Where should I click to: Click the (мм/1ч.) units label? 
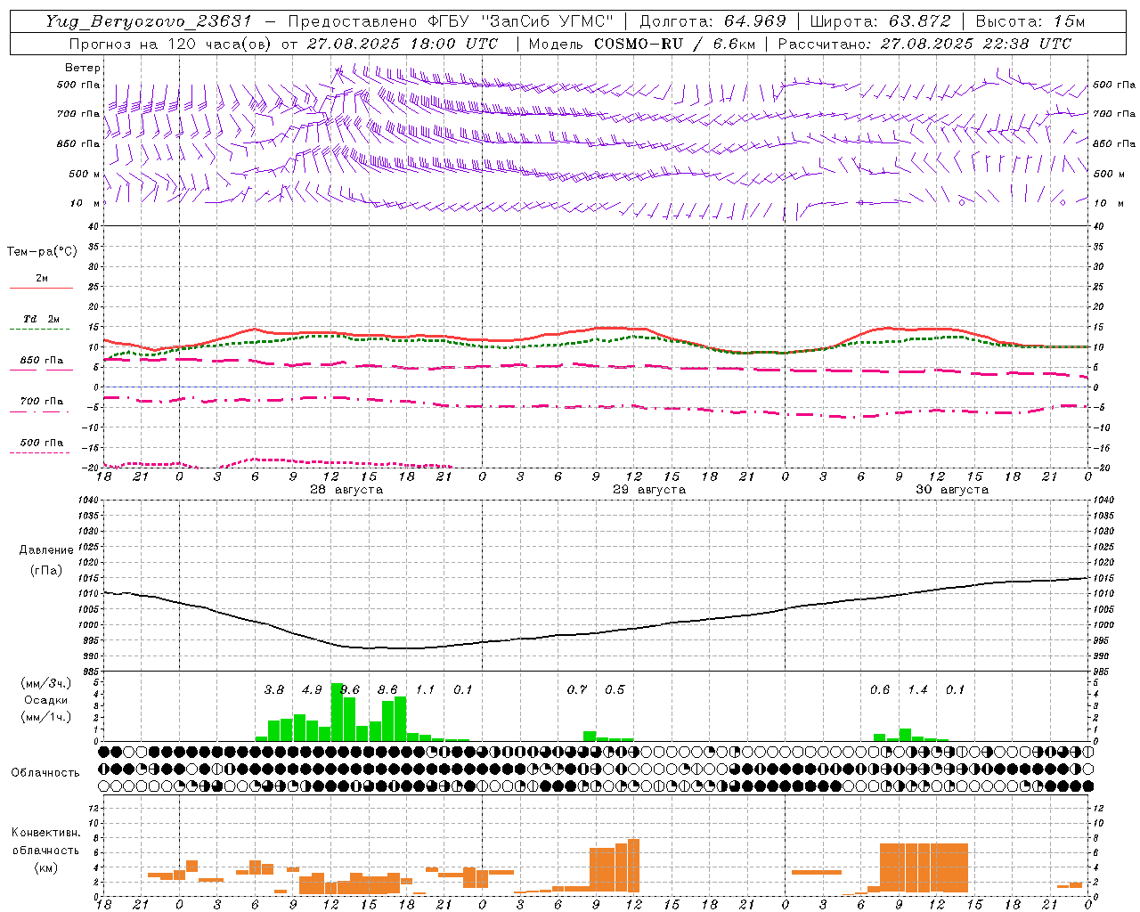pyautogui.click(x=45, y=717)
